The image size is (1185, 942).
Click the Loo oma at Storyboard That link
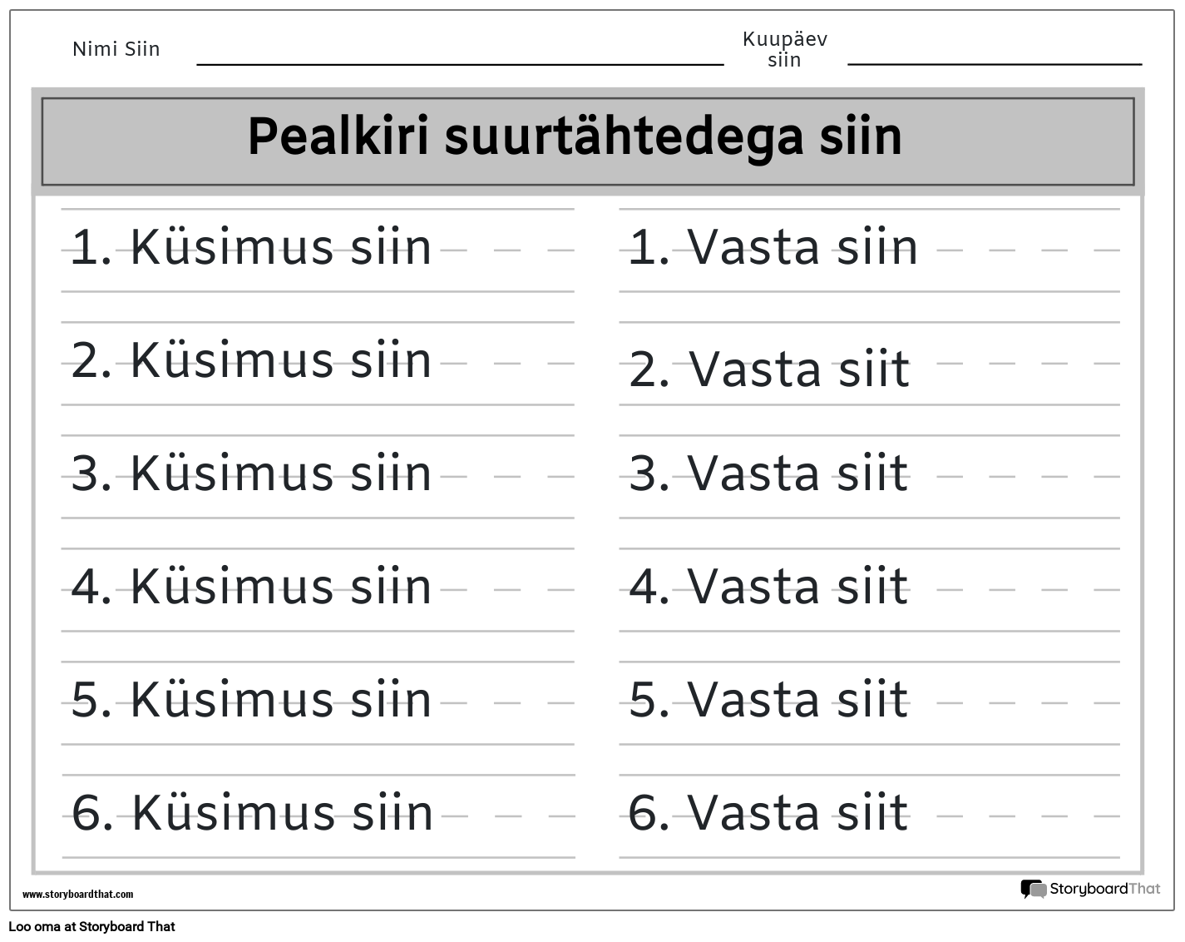pos(91,926)
